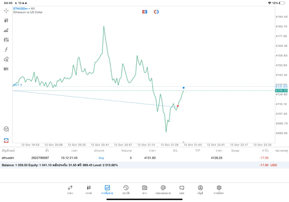Click the current price label 4128.25 on axis

click(281, 90)
